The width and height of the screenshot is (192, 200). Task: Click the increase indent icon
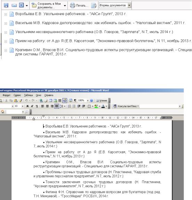tap(83, 106)
